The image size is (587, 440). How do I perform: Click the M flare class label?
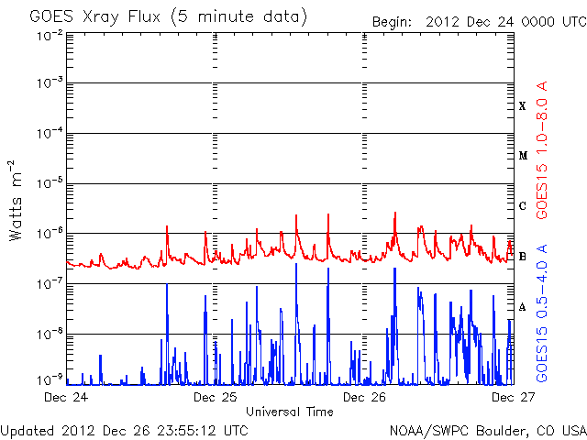(523, 156)
